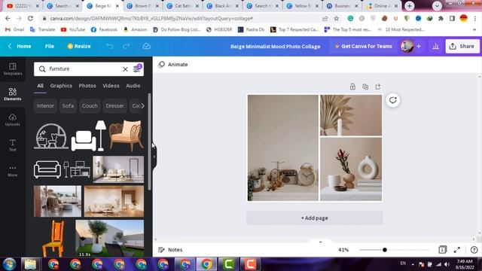This screenshot has width=482, height=271.
Task: Select the rattan armchair graphic
Action: click(126, 135)
